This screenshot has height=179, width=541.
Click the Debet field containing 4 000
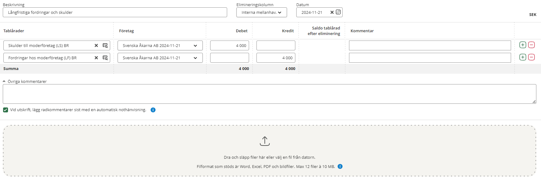click(x=229, y=45)
